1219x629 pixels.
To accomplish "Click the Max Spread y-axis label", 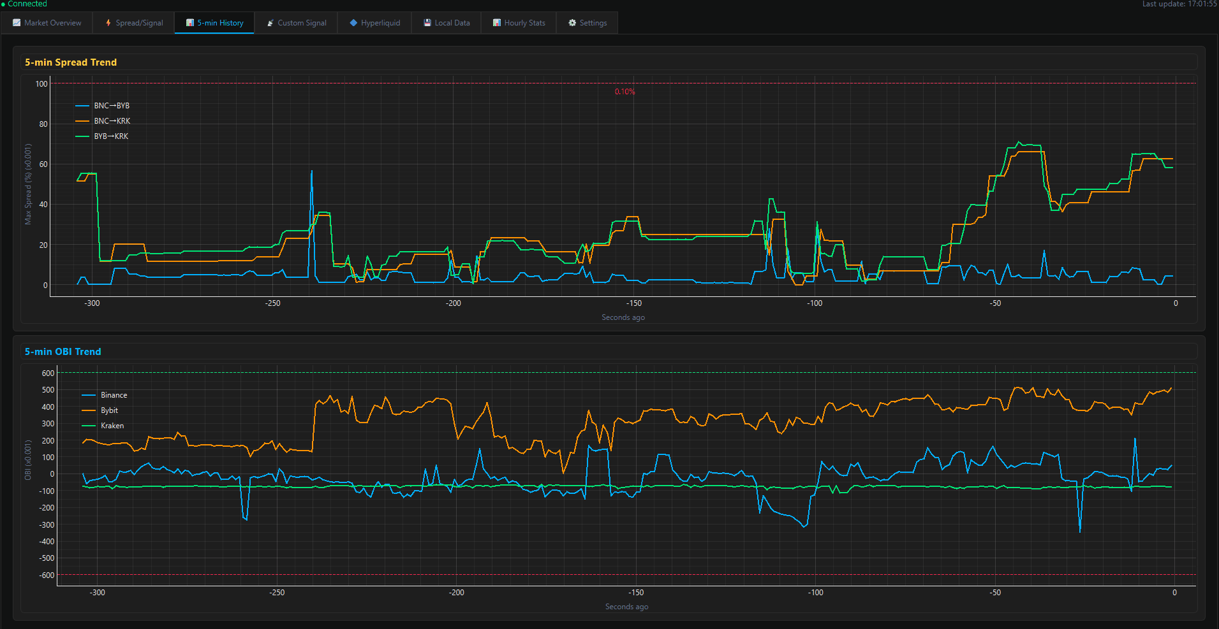I will pyautogui.click(x=28, y=184).
